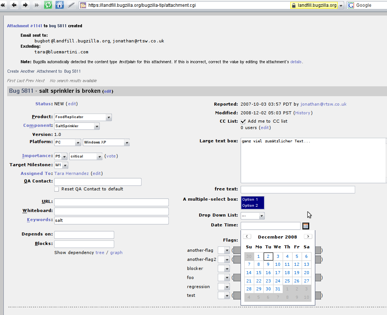Click the rewind double arrow icon
This screenshot has width=387, height=315.
[3, 5]
